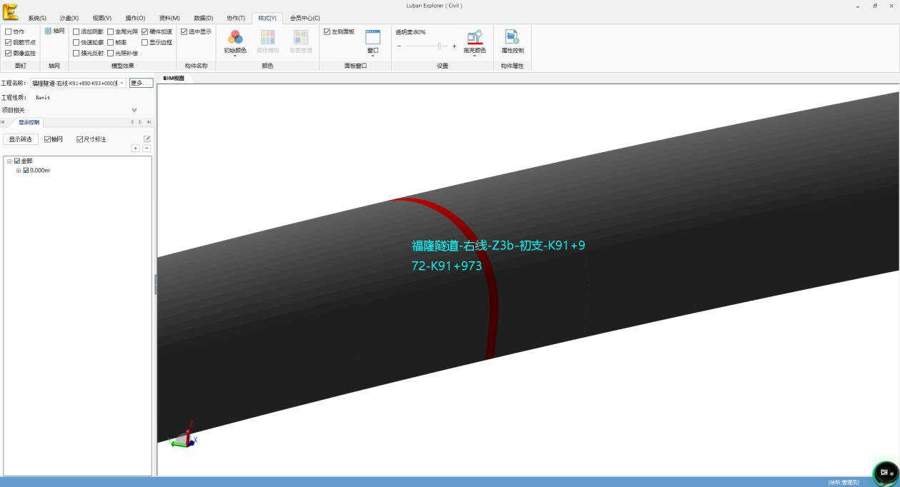Select the BIM视图 view tab
900x487 pixels.
[x=174, y=78]
